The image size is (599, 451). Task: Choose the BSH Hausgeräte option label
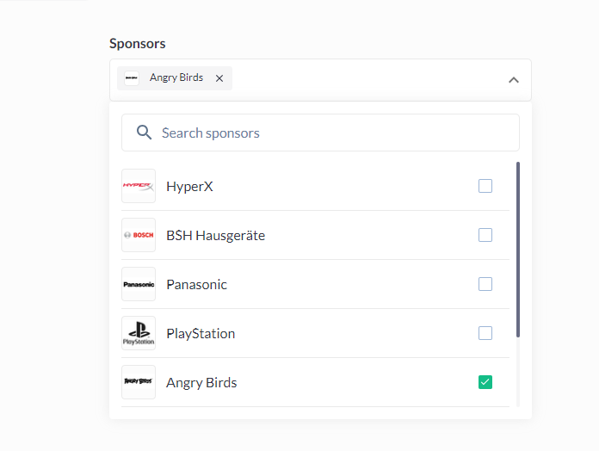click(x=215, y=235)
